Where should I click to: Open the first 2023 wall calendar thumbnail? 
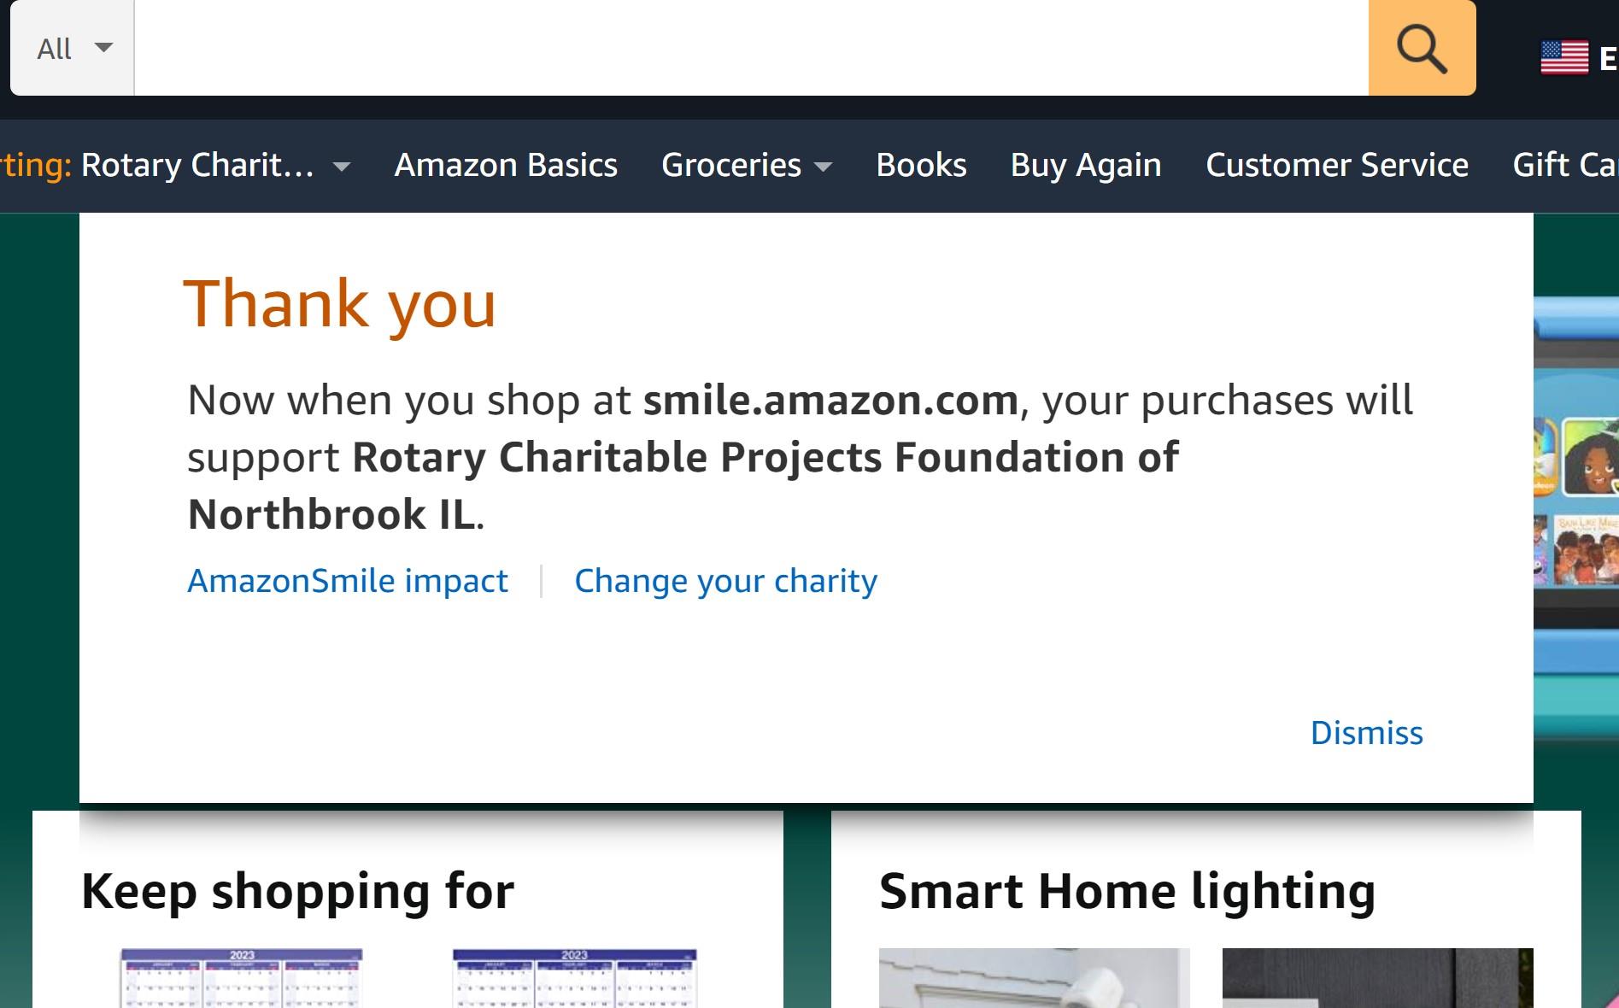point(242,978)
